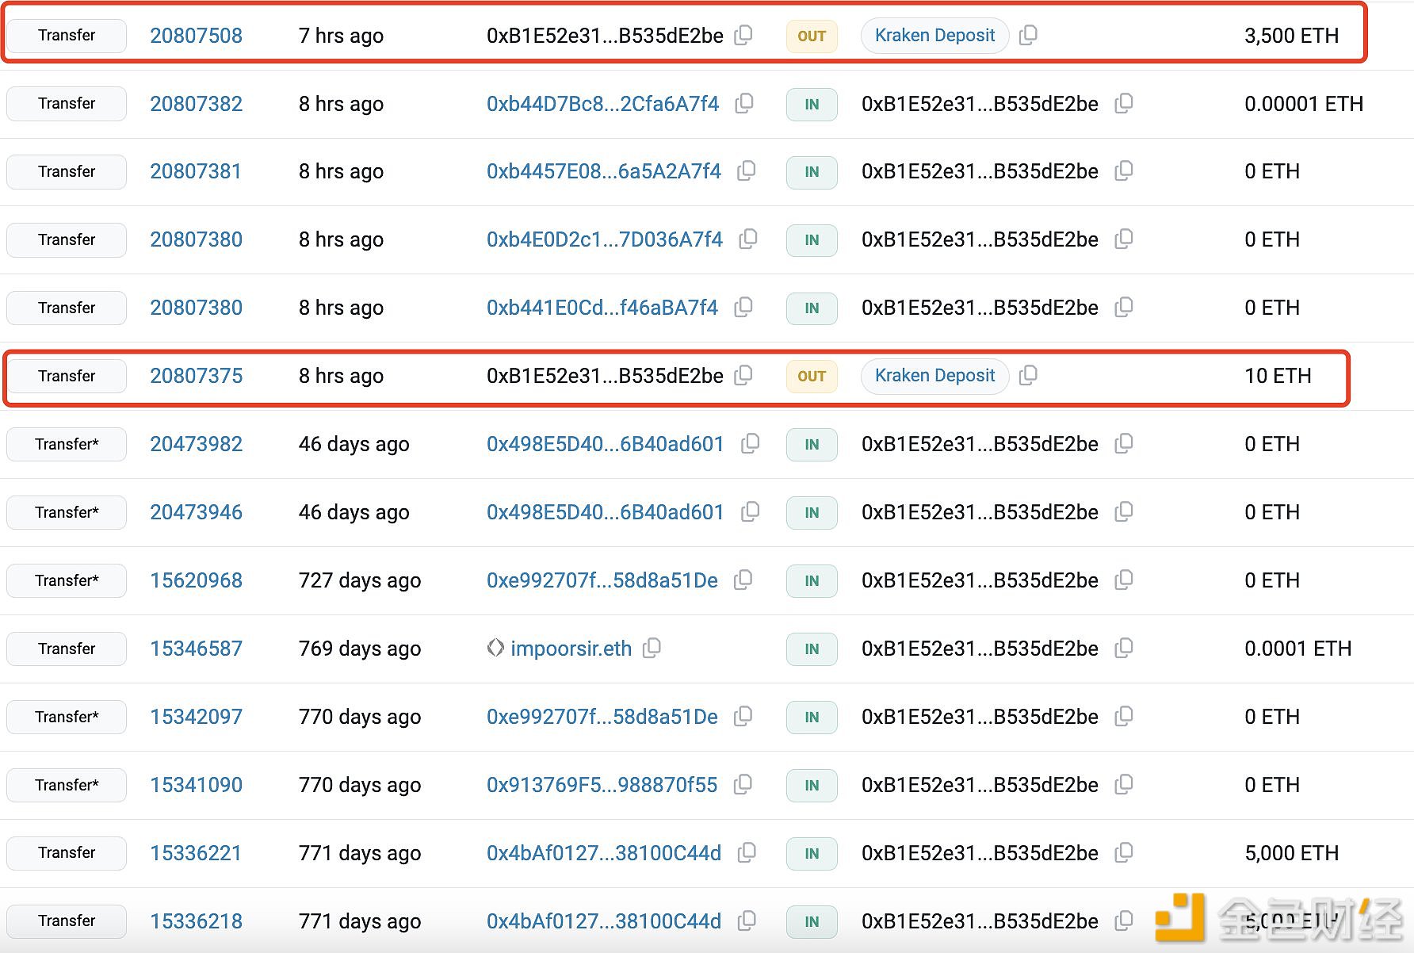The height and width of the screenshot is (953, 1414).
Task: Copy Kraken Deposit address in 10 ETH row
Action: [1028, 375]
